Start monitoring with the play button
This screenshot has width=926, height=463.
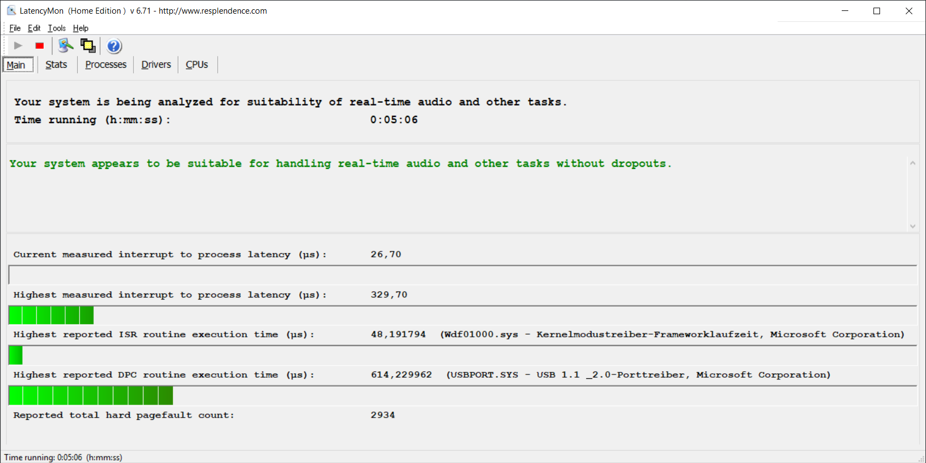coord(18,46)
